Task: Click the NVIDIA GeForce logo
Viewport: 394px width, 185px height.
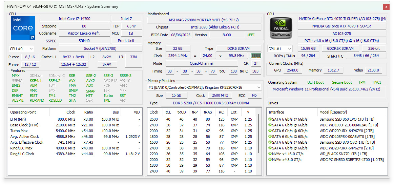Action: click(x=281, y=28)
